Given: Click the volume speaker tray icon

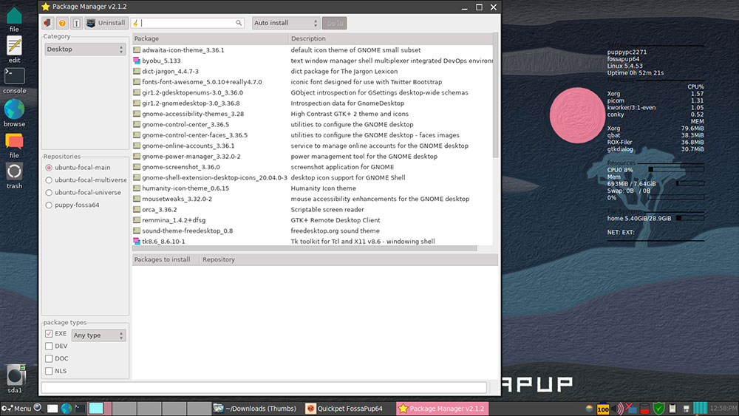Looking at the screenshot, I should click(x=617, y=409).
